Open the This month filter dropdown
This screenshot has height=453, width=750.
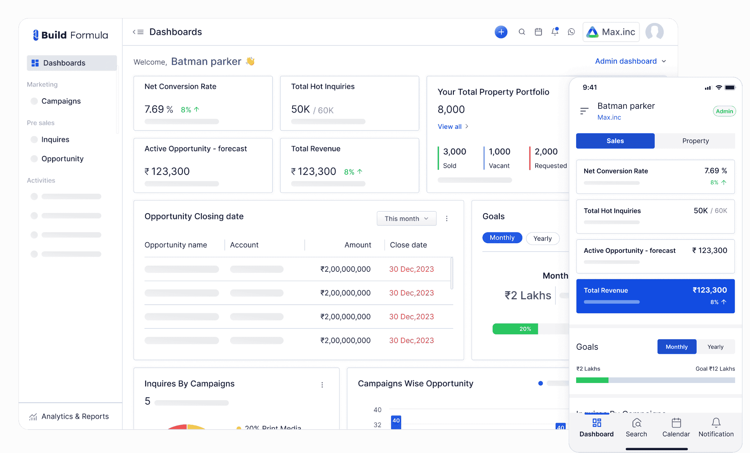(406, 218)
